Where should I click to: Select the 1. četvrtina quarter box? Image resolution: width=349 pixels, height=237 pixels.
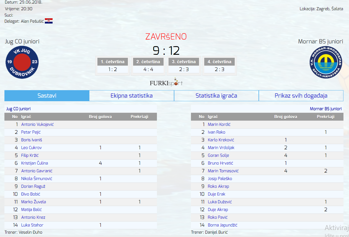pos(112,66)
